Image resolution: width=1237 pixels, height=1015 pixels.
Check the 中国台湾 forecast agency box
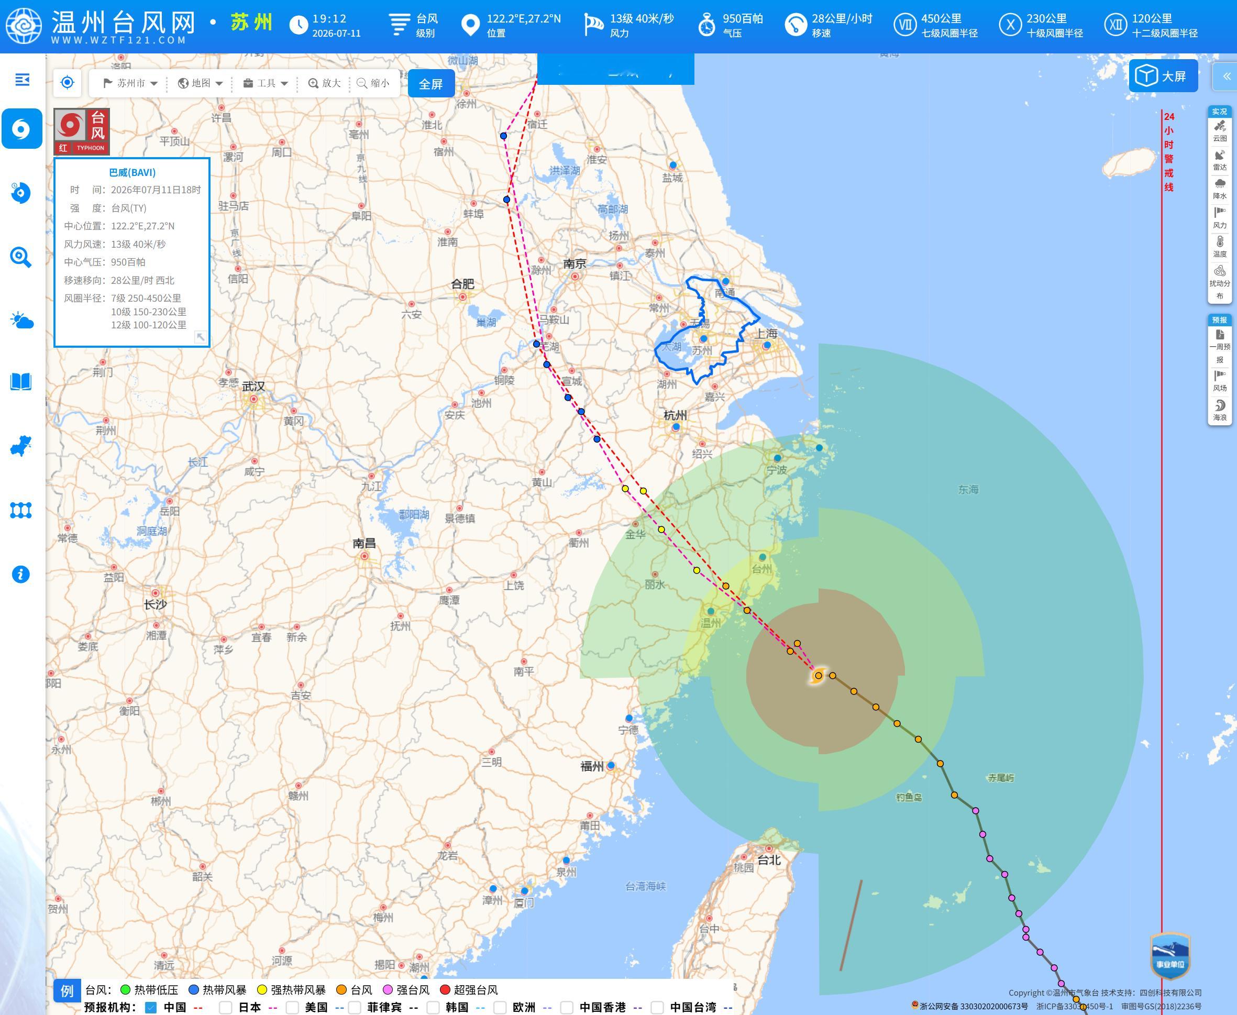coord(657,1007)
